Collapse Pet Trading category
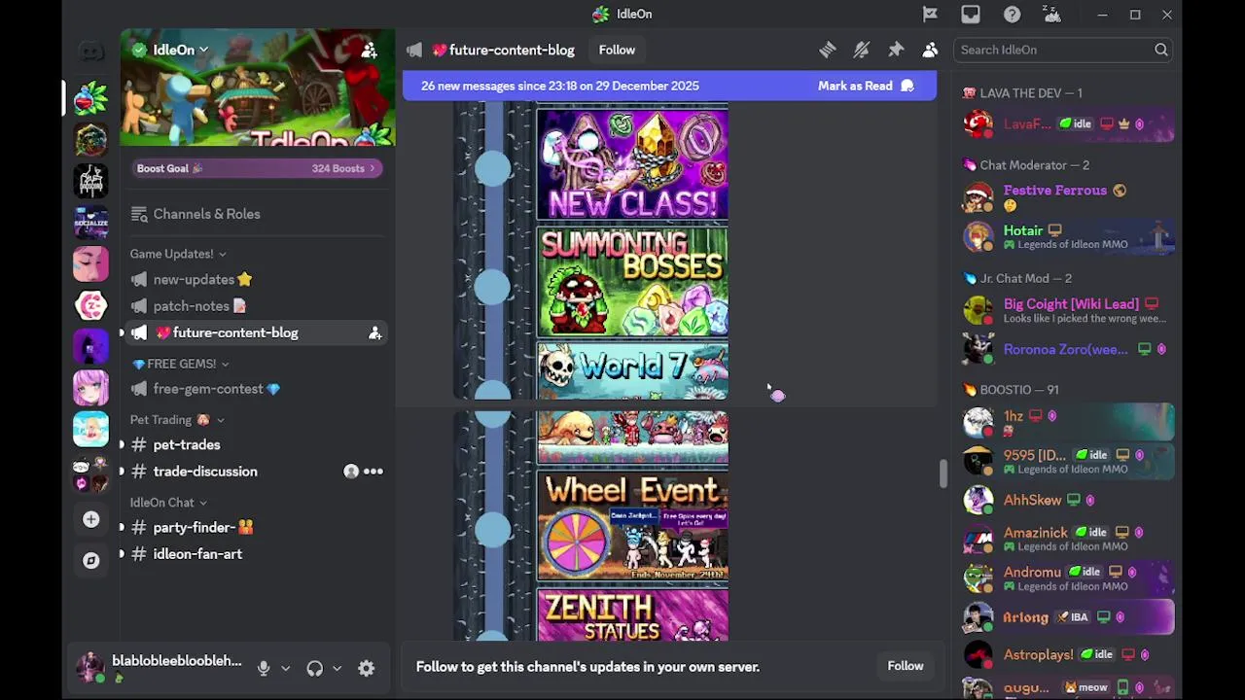Screen dimensions: 1245x700 click(178, 420)
